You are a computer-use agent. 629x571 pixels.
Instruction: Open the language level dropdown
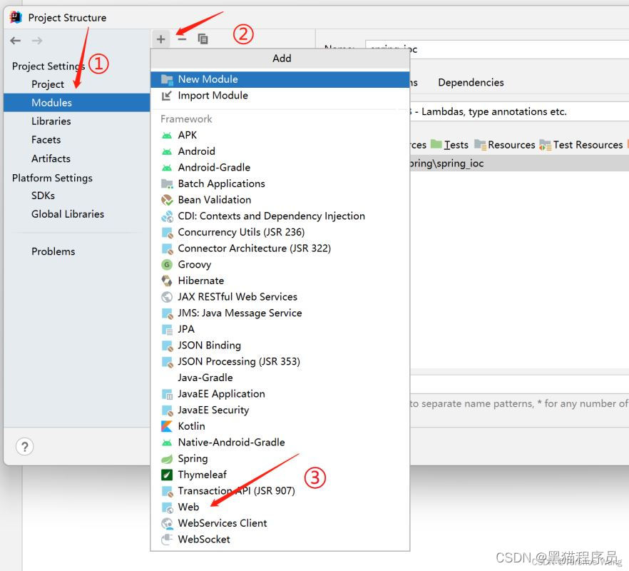(520, 111)
